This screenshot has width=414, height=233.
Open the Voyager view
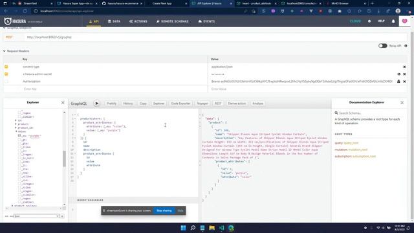(202, 104)
